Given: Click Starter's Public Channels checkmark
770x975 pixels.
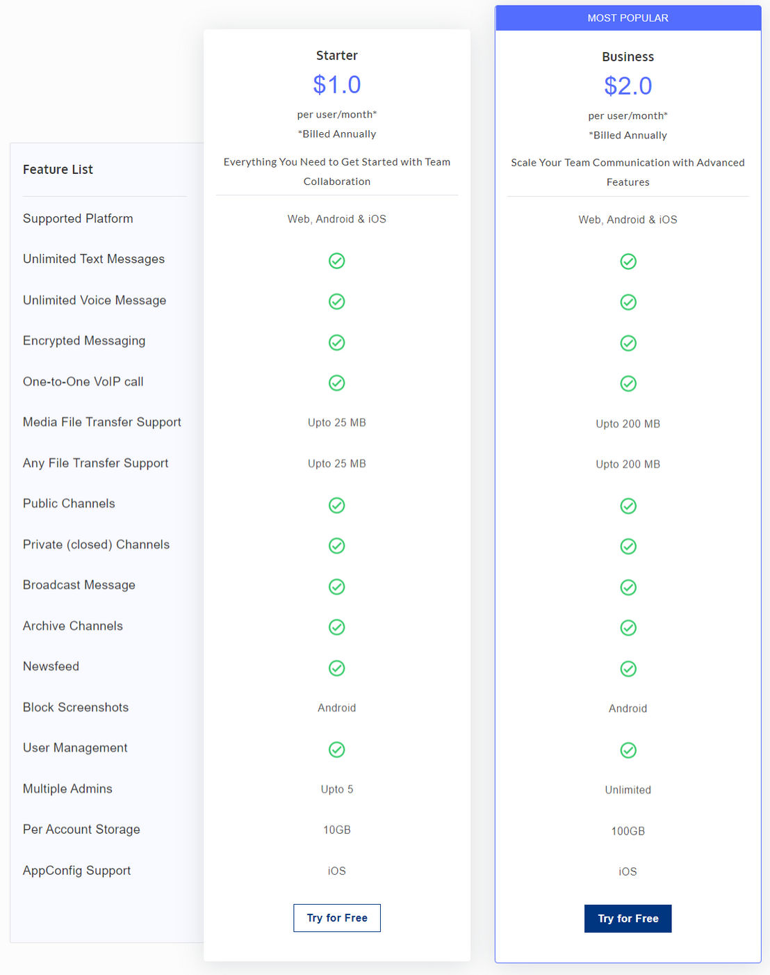Looking at the screenshot, I should tap(337, 505).
